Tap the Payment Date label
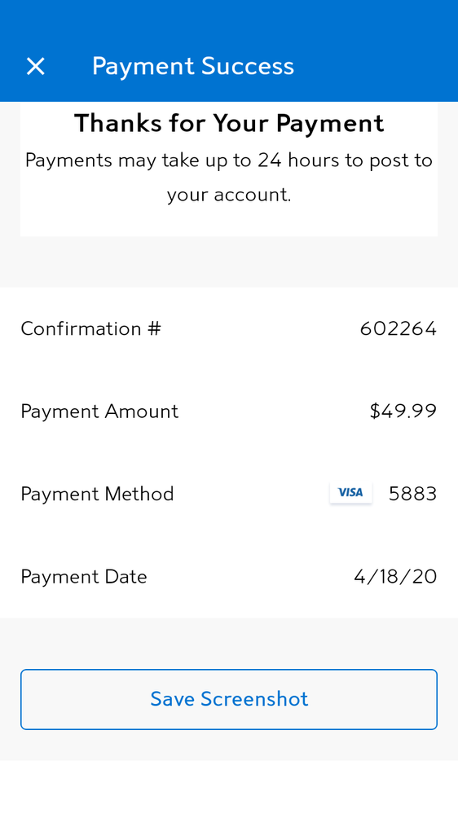Screen dimensions: 458x814 [x=84, y=577]
